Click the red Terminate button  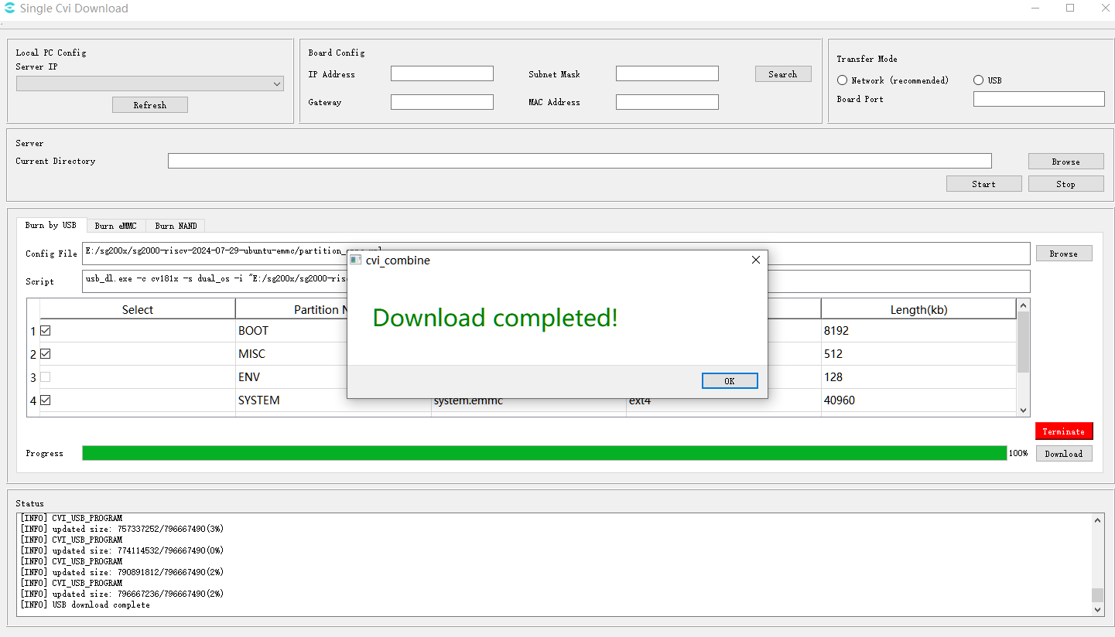pyautogui.click(x=1064, y=431)
